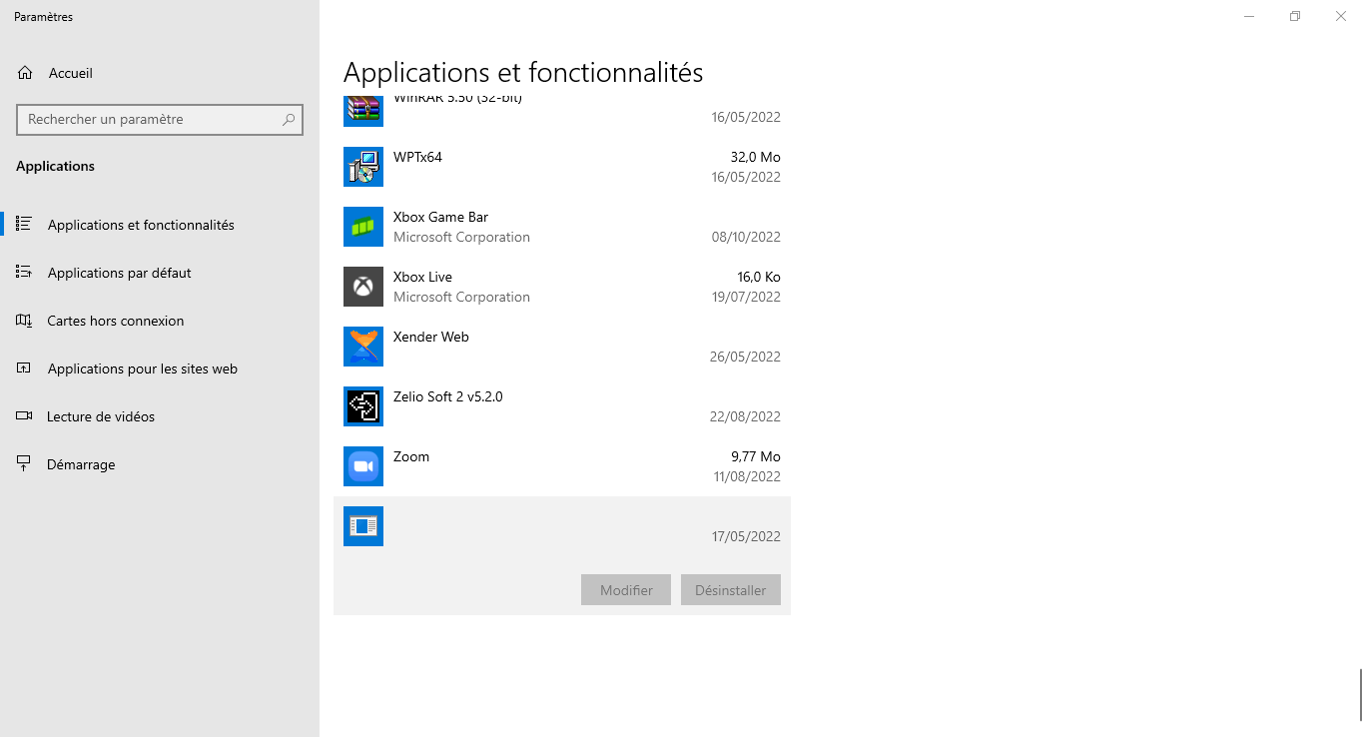Click the Applications pour les sites web icon

coord(25,368)
